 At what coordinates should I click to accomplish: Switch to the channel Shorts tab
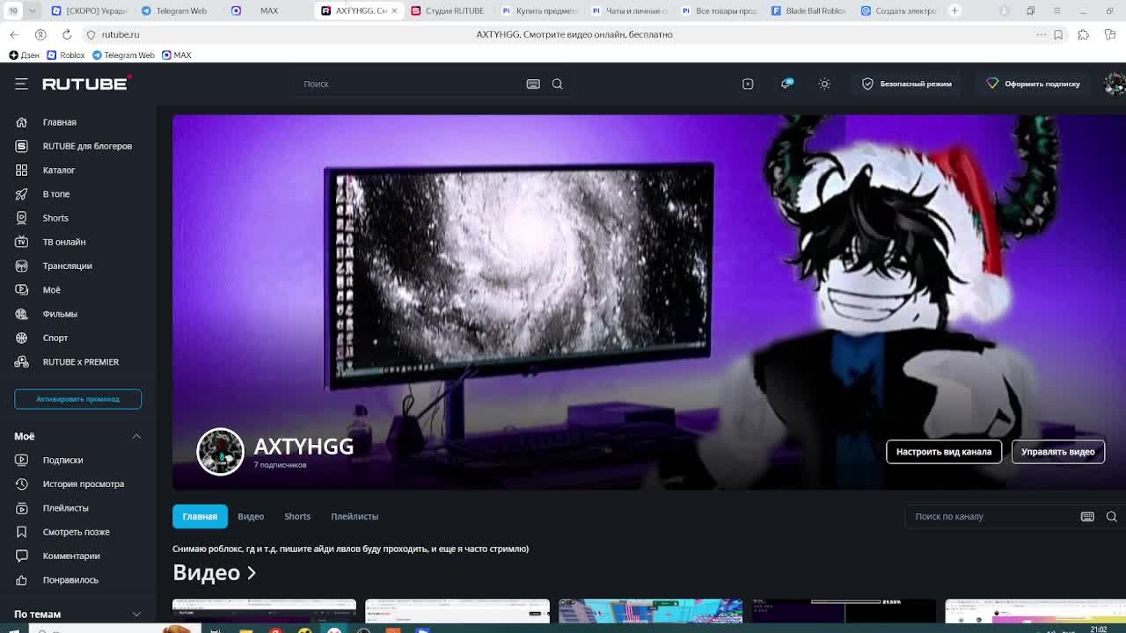[x=297, y=516]
